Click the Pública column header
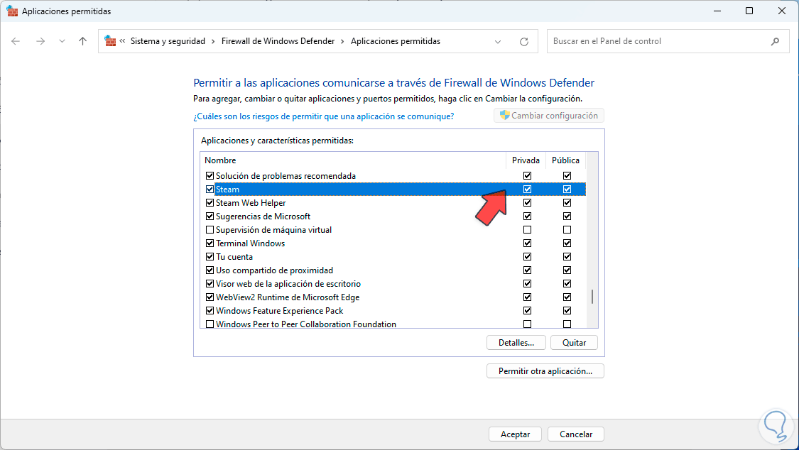 click(x=565, y=160)
